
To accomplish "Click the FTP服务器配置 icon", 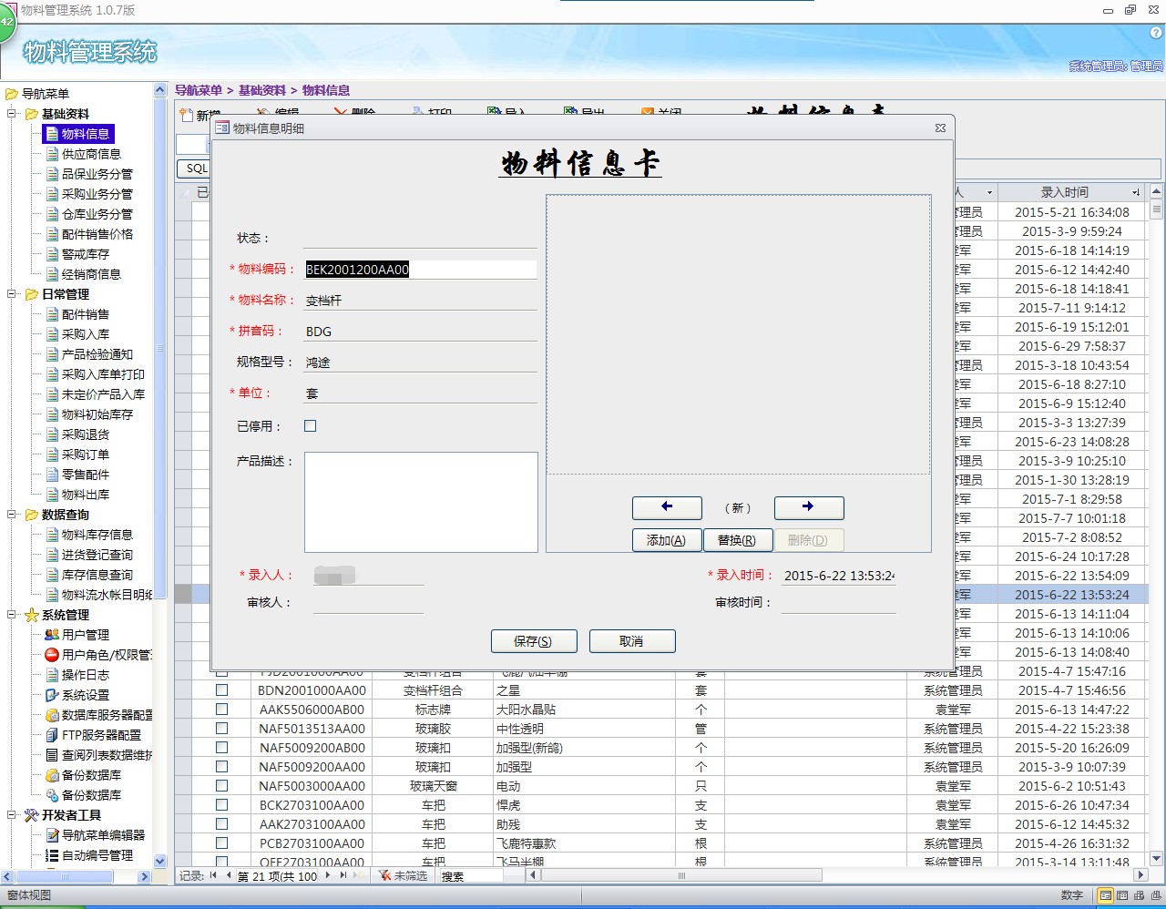I will [52, 735].
